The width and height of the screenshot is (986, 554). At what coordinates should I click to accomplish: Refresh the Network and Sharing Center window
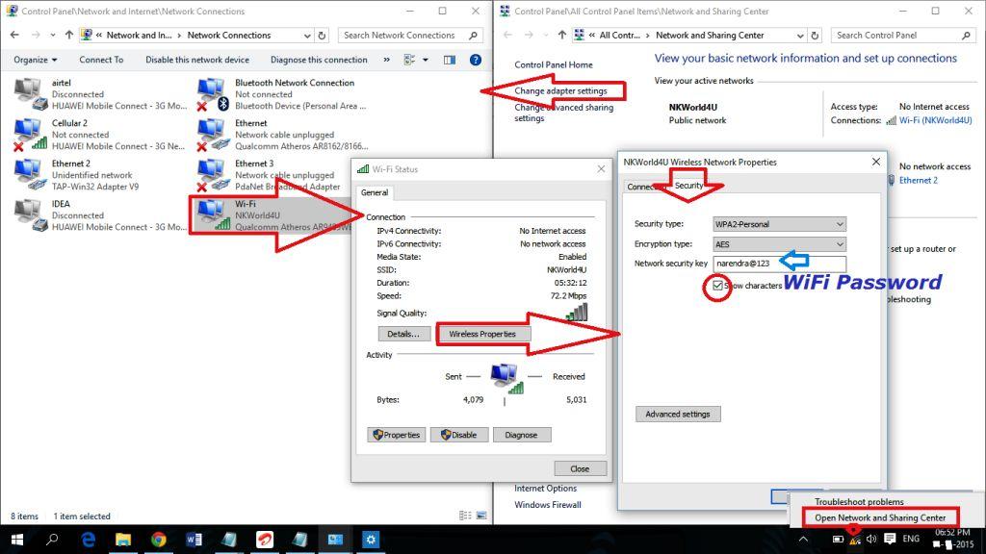pos(815,36)
